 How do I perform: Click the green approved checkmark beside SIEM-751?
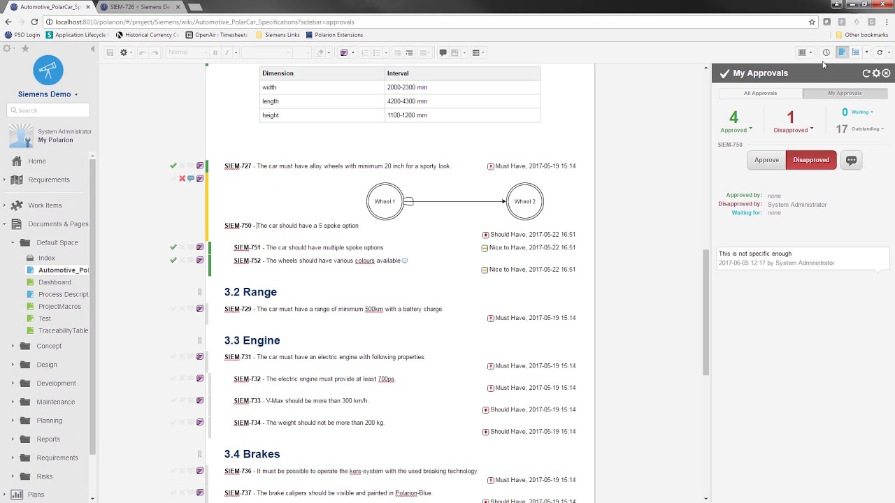[173, 247]
